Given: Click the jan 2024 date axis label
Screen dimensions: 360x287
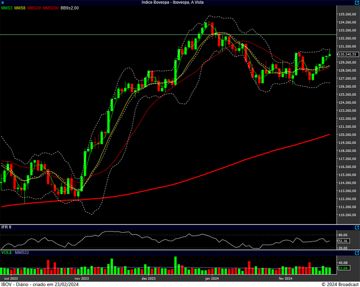Looking at the screenshot, I should coord(212,278).
